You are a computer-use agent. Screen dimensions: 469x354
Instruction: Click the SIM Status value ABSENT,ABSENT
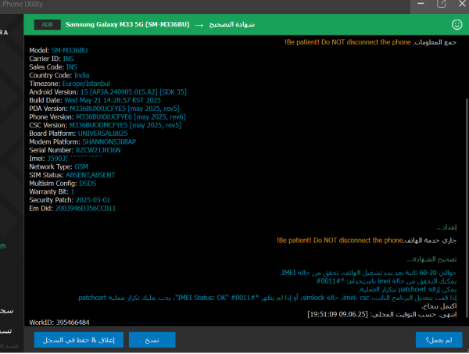click(91, 175)
